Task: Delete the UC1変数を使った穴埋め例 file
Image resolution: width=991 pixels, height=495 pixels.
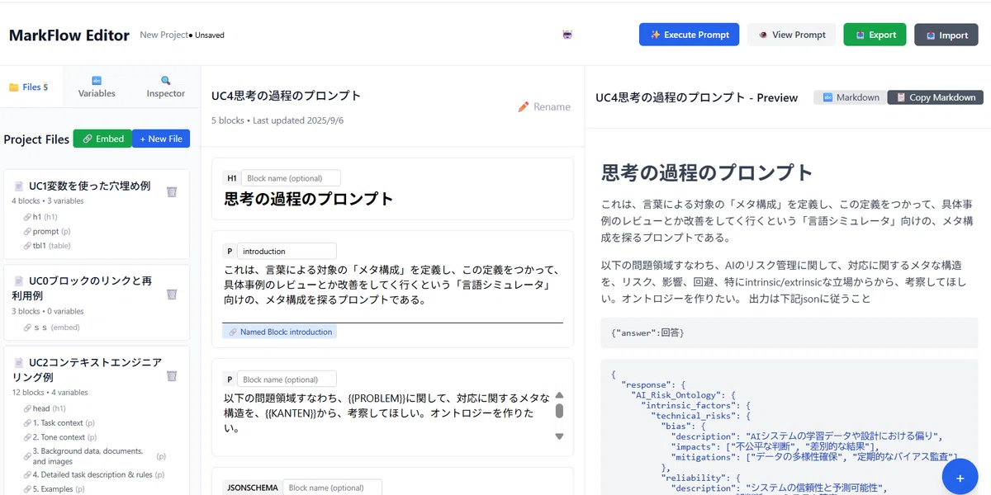Action: (x=171, y=191)
